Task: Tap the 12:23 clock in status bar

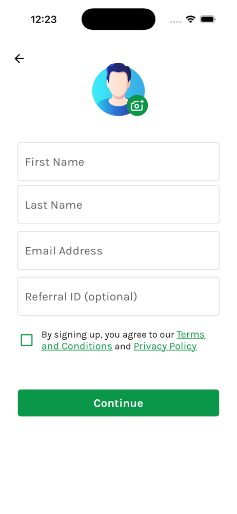Action: pos(44,20)
